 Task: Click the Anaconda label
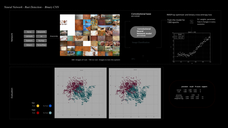point(54,36)
